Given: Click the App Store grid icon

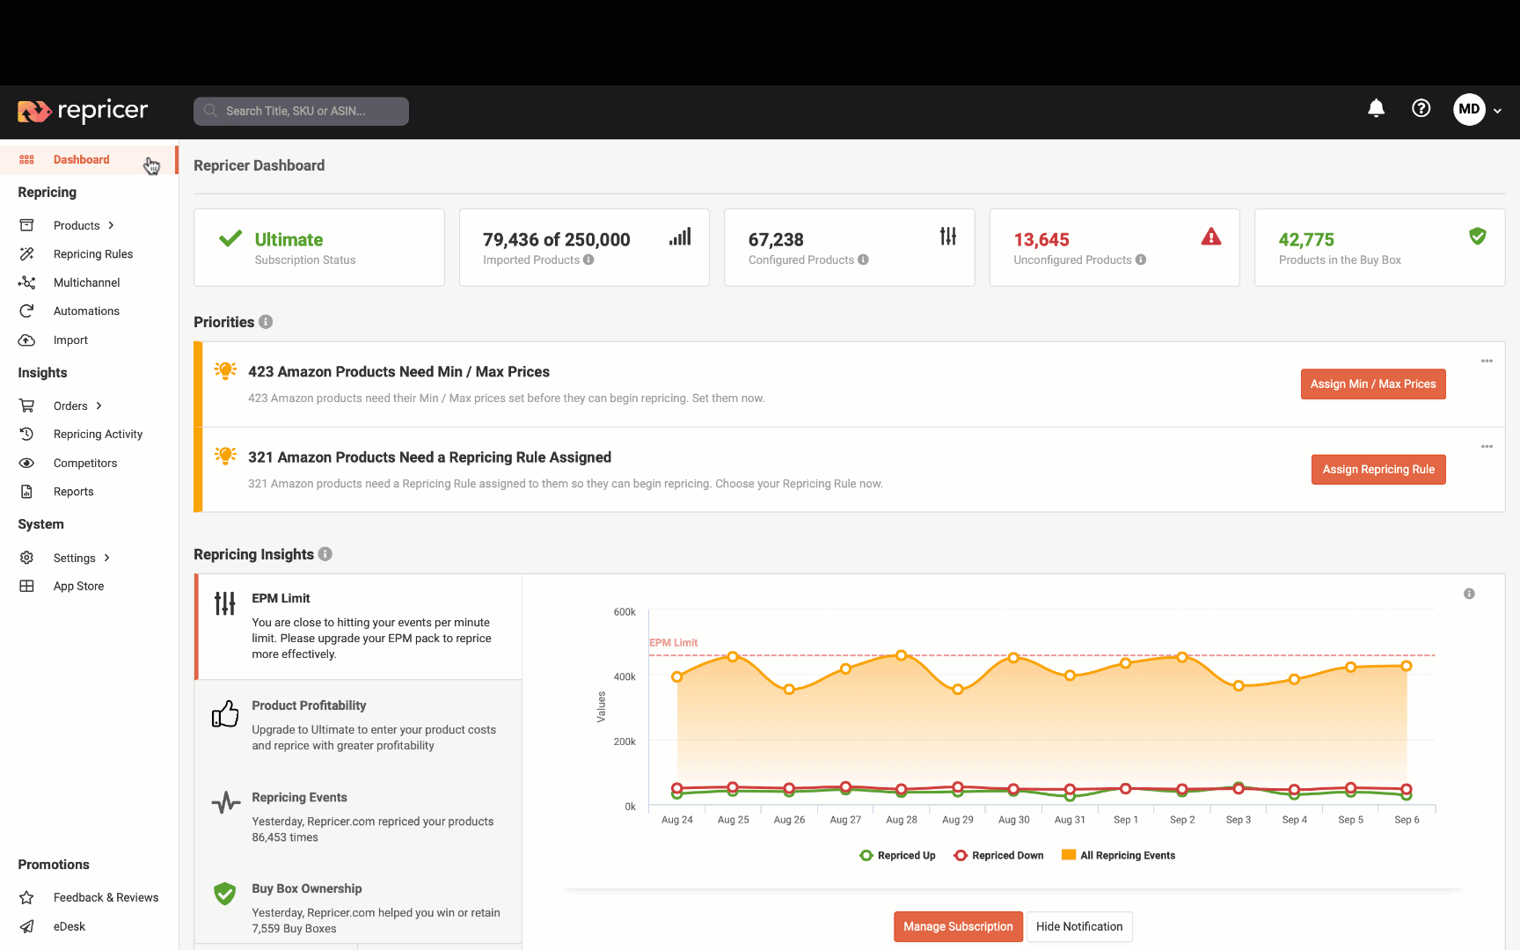Looking at the screenshot, I should tap(26, 586).
